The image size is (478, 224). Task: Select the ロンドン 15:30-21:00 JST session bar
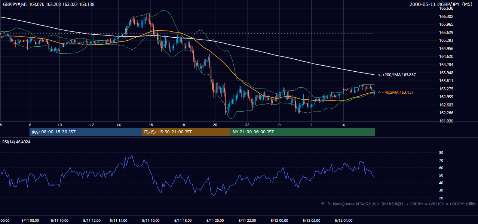click(186, 132)
